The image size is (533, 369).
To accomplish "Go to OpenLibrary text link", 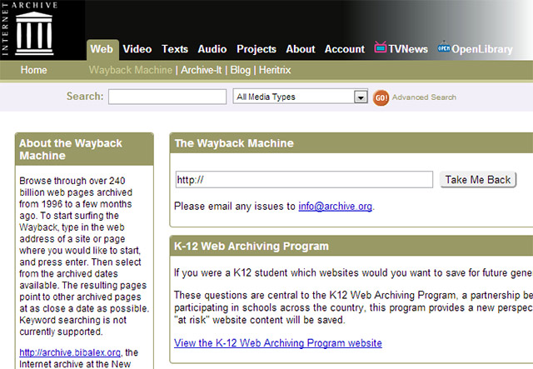I will point(482,49).
